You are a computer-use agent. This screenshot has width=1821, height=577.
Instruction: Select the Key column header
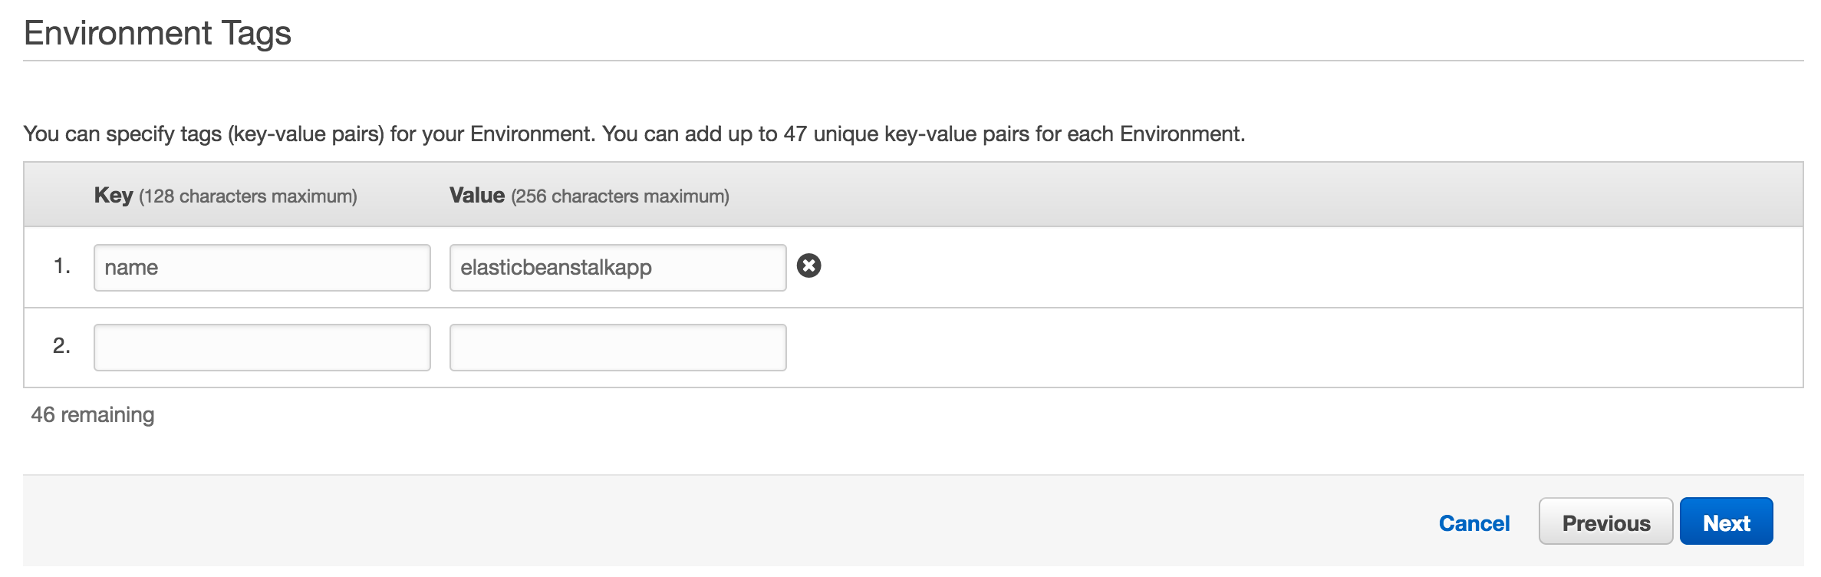(x=112, y=196)
